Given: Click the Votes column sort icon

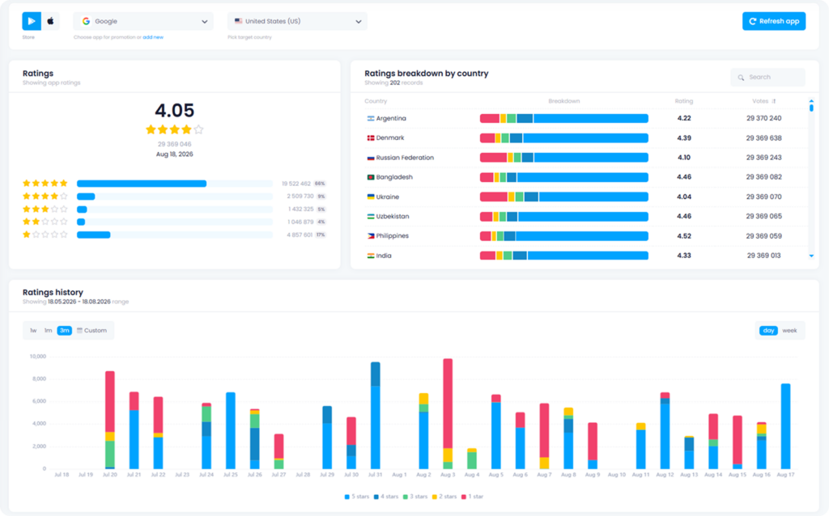Looking at the screenshot, I should pos(774,101).
